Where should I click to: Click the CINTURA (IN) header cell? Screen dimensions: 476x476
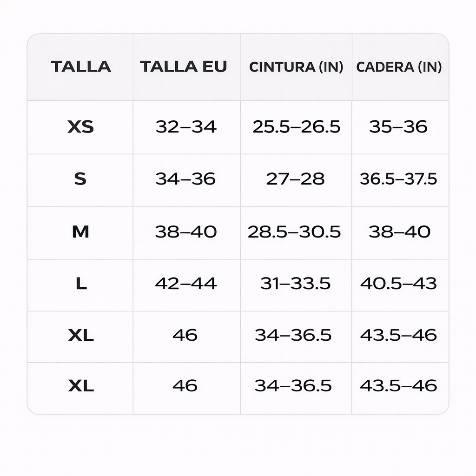click(296, 66)
